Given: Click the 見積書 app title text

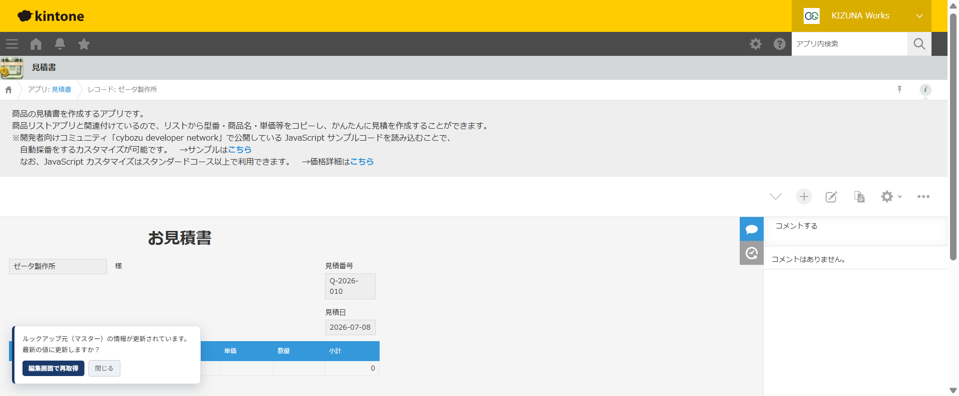Looking at the screenshot, I should coord(44,67).
